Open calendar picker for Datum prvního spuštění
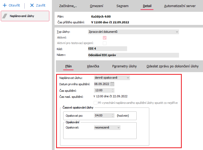 point(112,84)
